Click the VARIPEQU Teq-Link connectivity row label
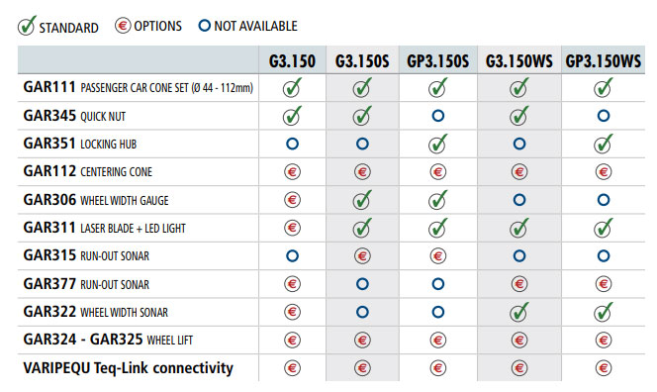Screen dimensions: 657x392 129,368
